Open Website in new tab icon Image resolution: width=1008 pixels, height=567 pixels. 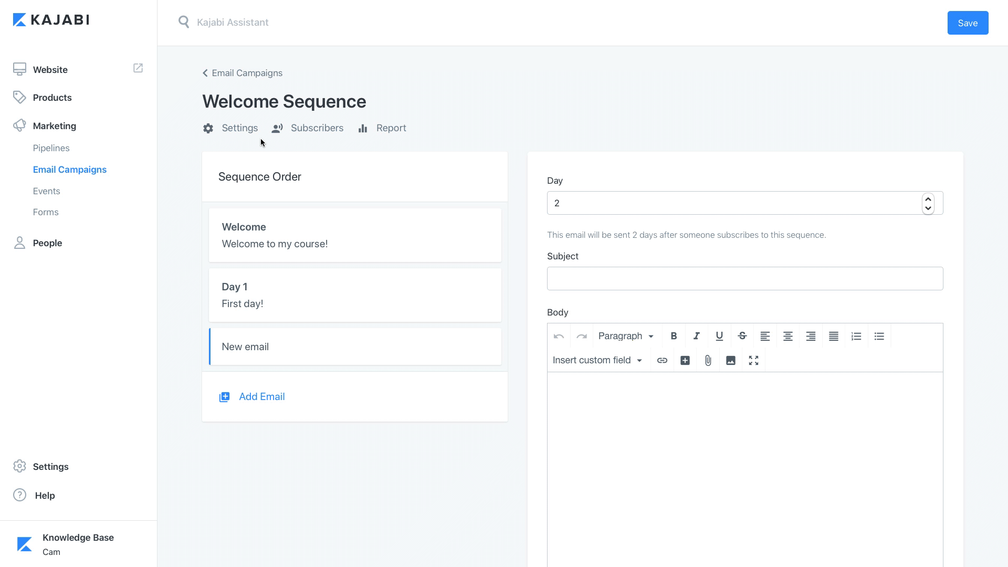(138, 68)
